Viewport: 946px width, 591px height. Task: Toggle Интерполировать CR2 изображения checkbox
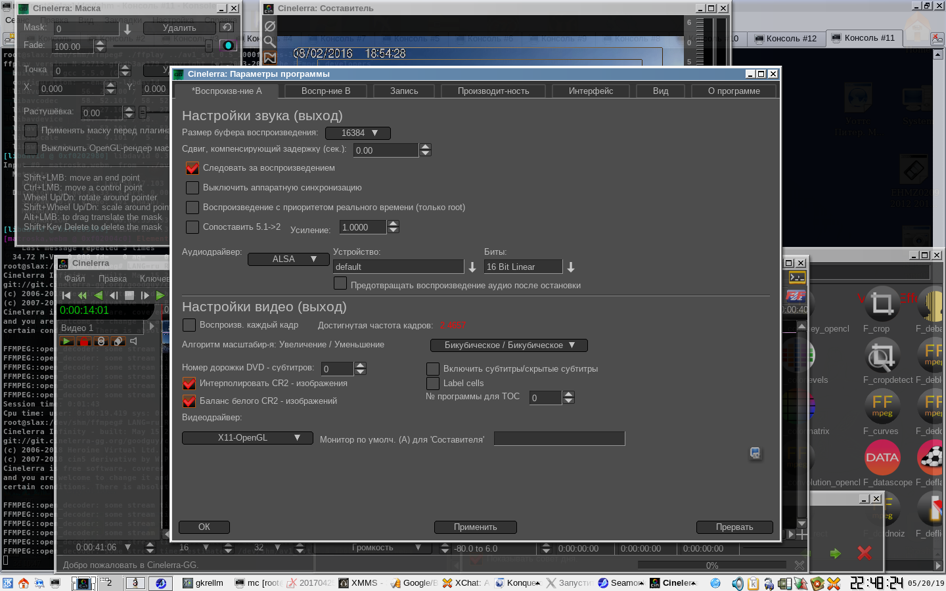tap(189, 383)
